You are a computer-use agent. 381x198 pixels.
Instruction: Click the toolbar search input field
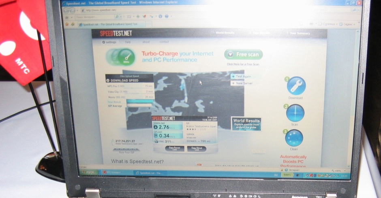94,17
